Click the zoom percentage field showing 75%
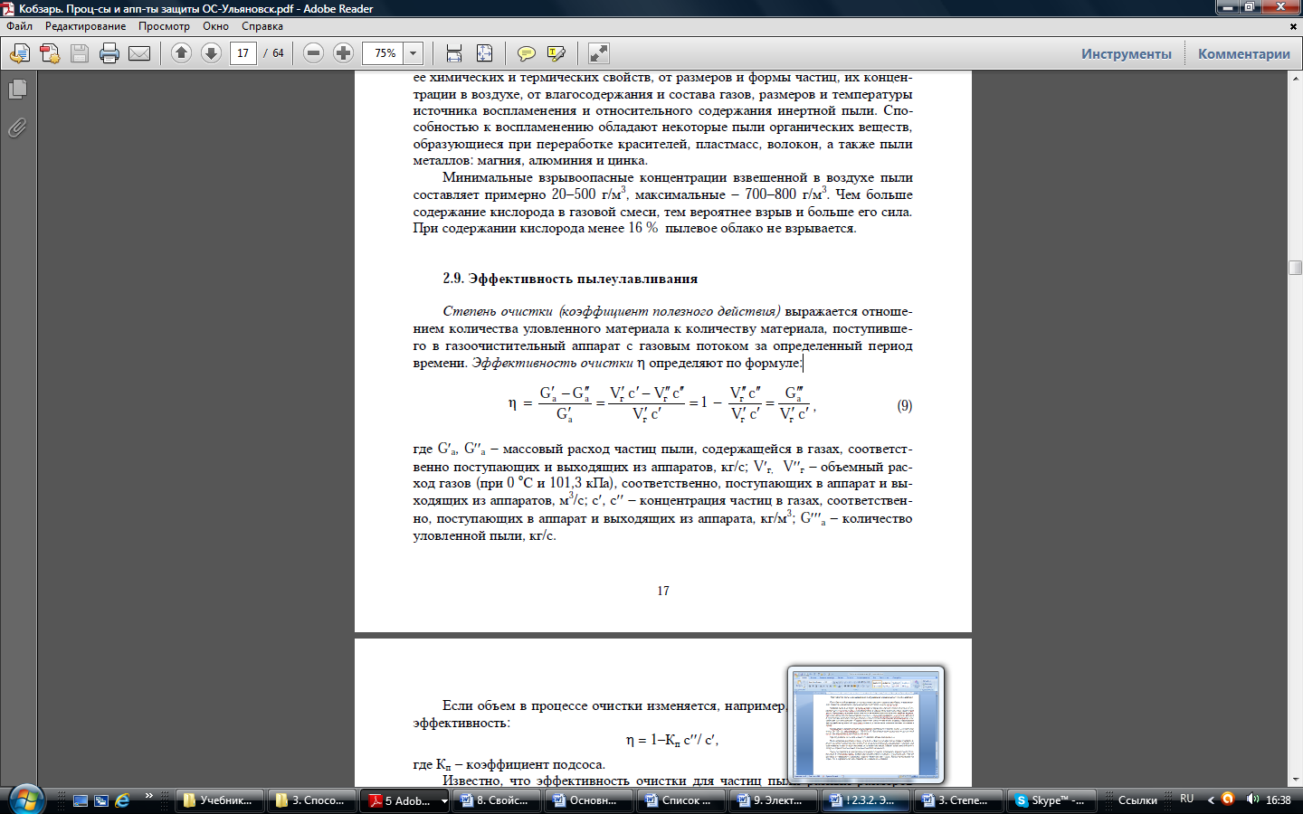Screen dimensions: 1303x814 [x=384, y=53]
